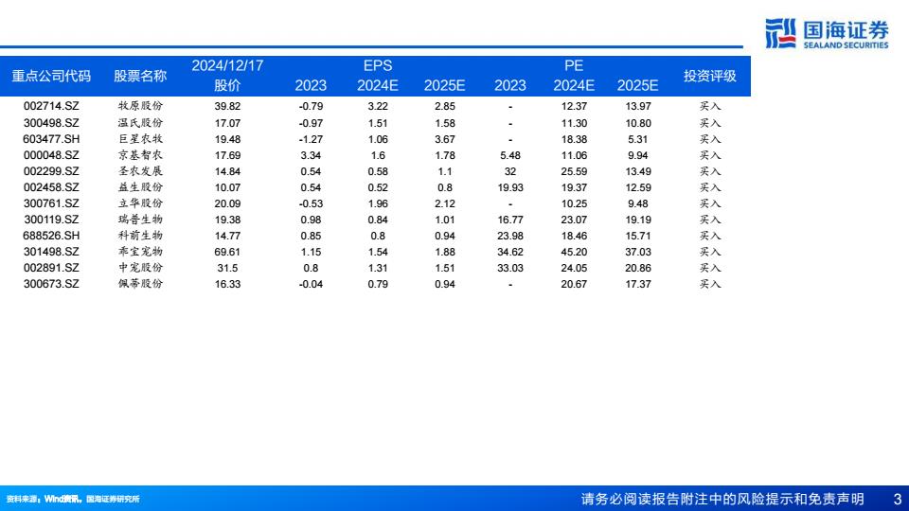Select stock code 300761.SZ

click(x=51, y=204)
